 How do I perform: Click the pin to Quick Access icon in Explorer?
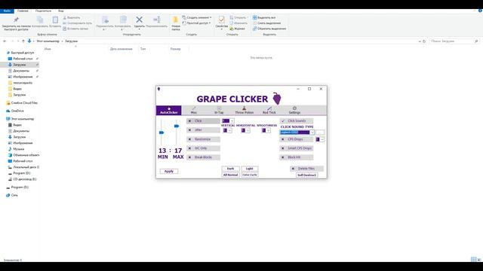[16, 20]
